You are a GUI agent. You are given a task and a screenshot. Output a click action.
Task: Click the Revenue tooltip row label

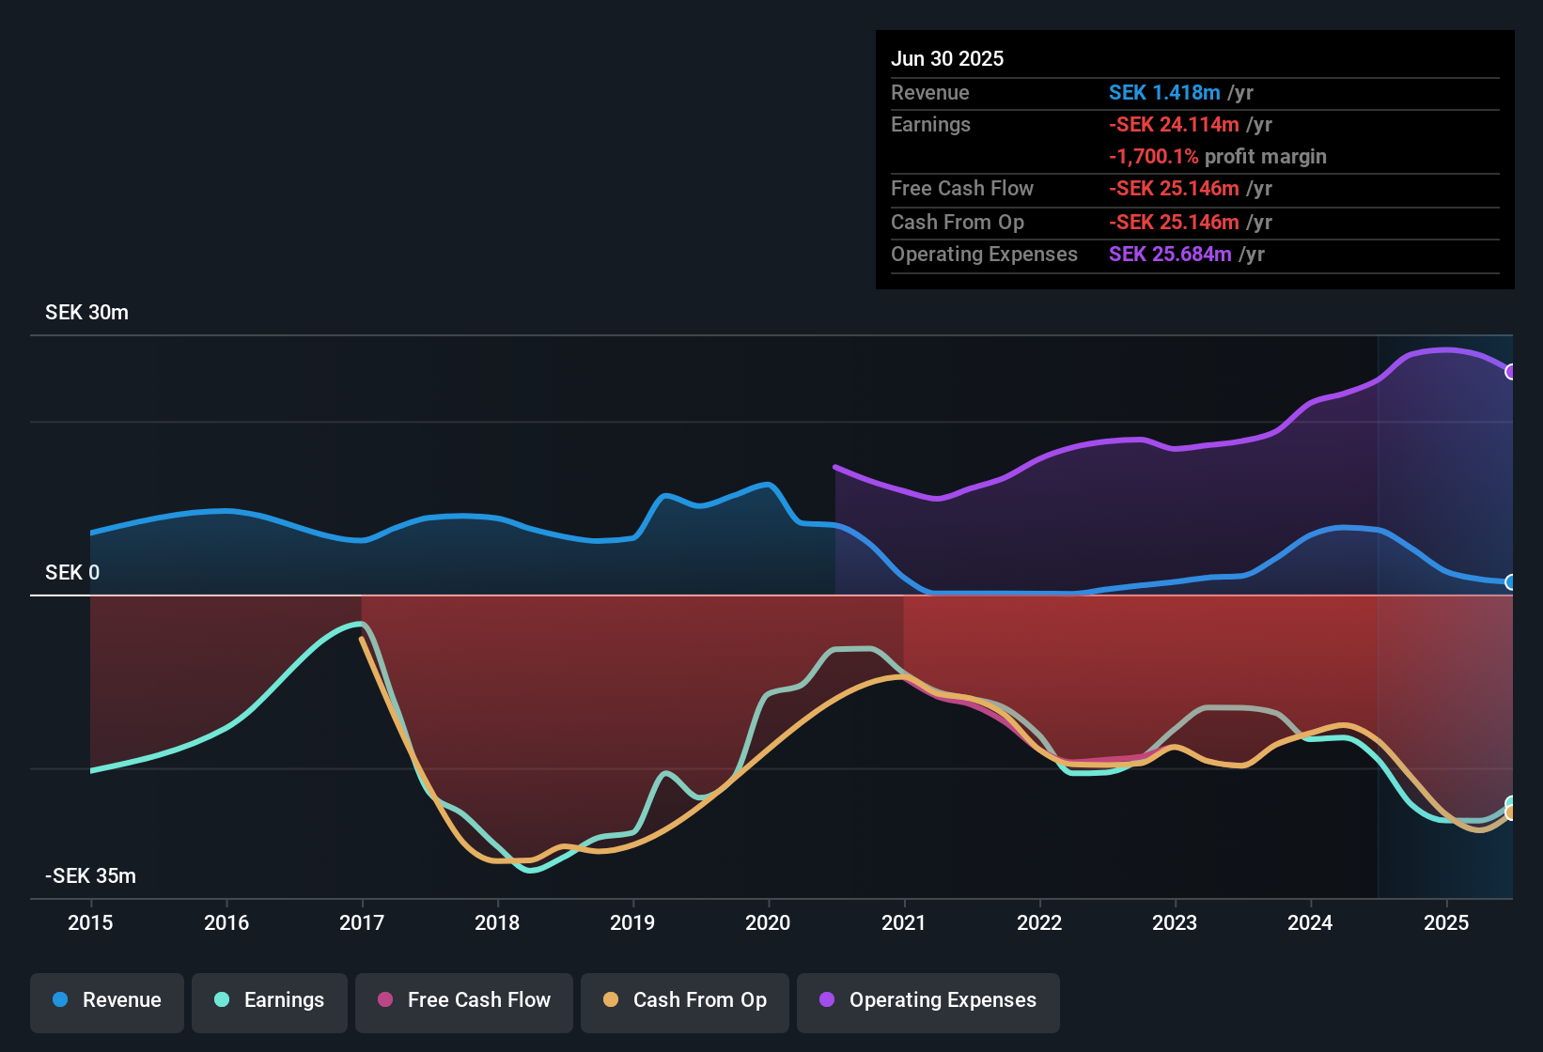tap(929, 92)
